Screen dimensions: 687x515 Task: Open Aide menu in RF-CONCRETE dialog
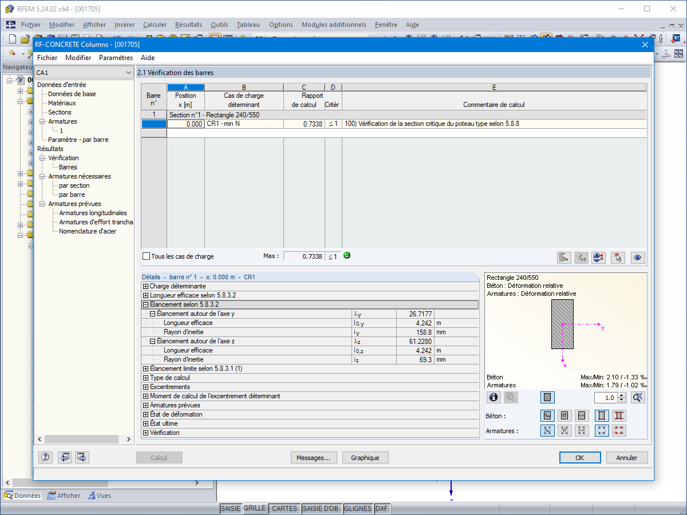click(x=148, y=58)
